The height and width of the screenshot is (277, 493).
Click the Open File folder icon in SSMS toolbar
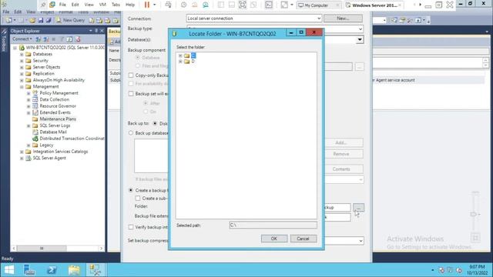(x=32, y=21)
